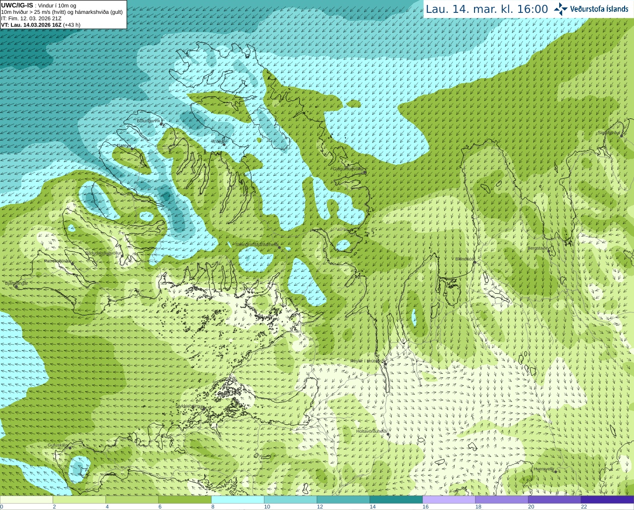Click the 10–12 m/s turquoise legend swatch
This screenshot has height=510, width=634.
click(x=290, y=500)
